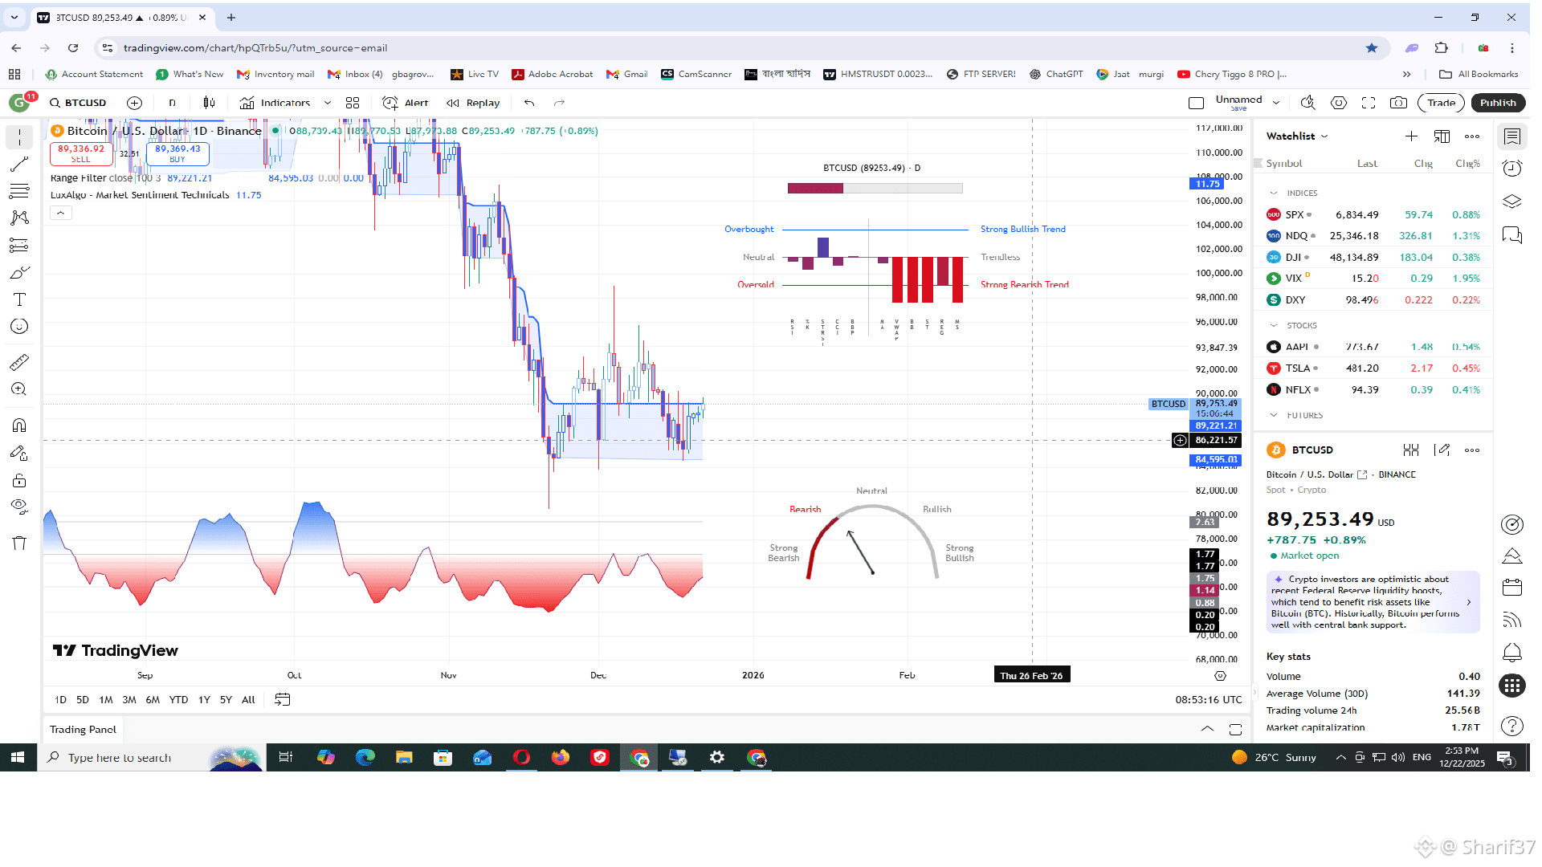
Task: Change the D chart interval
Action: coord(172,103)
